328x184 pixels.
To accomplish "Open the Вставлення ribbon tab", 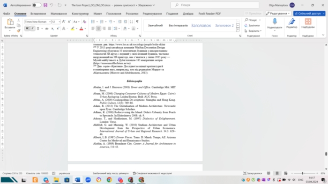I will (x=38, y=14).
